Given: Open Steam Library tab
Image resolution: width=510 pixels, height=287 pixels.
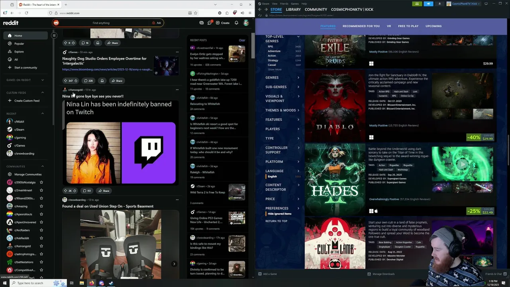Looking at the screenshot, I should point(293,9).
